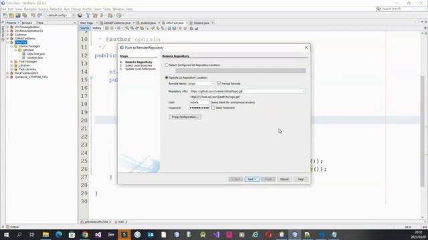Click the editor find selection magnifier icon
This screenshot has height=240, width=428.
(x=127, y=28)
